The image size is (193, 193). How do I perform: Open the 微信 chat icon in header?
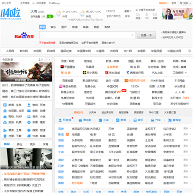point(138,14)
